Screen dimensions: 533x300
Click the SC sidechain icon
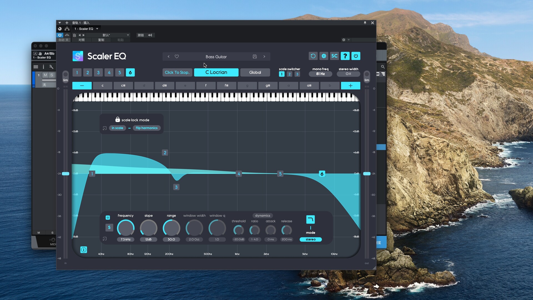(x=334, y=56)
